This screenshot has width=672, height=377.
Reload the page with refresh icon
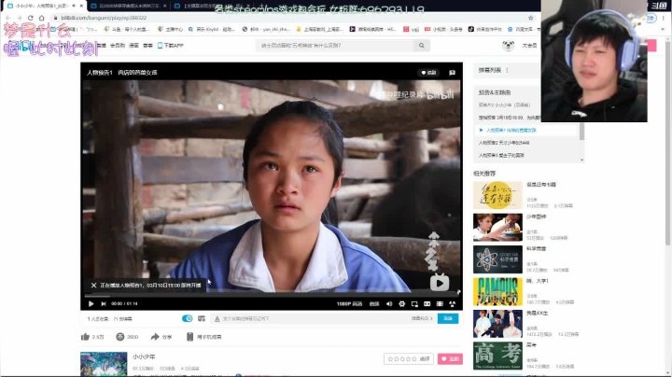31,18
